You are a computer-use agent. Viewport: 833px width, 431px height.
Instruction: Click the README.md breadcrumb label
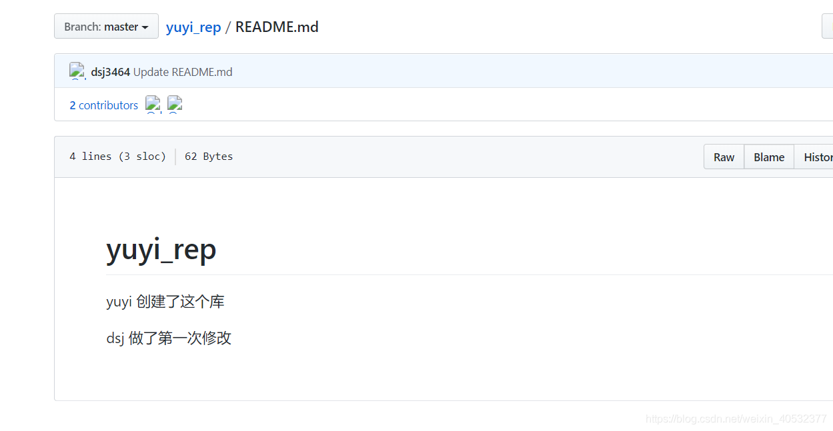point(277,27)
